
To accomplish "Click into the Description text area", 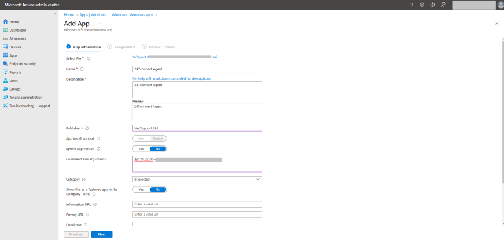I will point(197,89).
